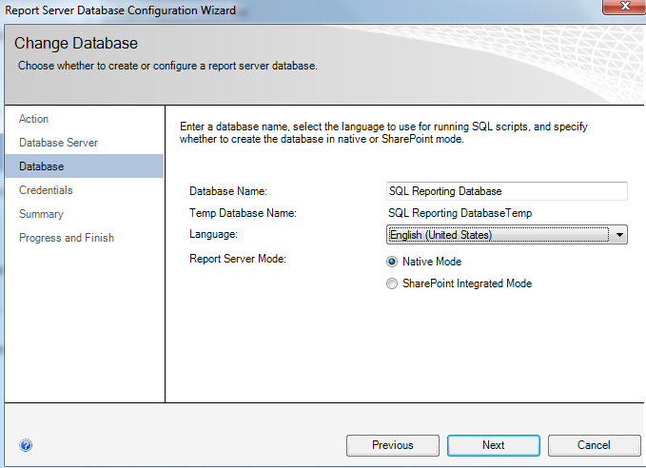The height and width of the screenshot is (468, 646).
Task: Focus the Database Name text field
Action: tap(507, 191)
